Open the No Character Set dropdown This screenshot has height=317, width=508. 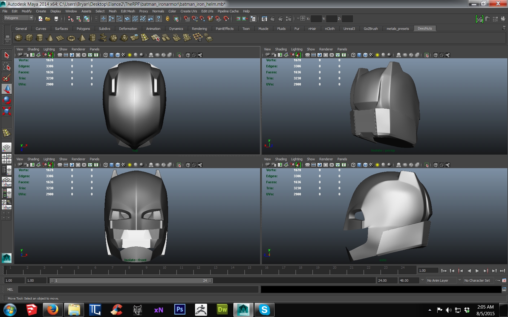[460, 280]
